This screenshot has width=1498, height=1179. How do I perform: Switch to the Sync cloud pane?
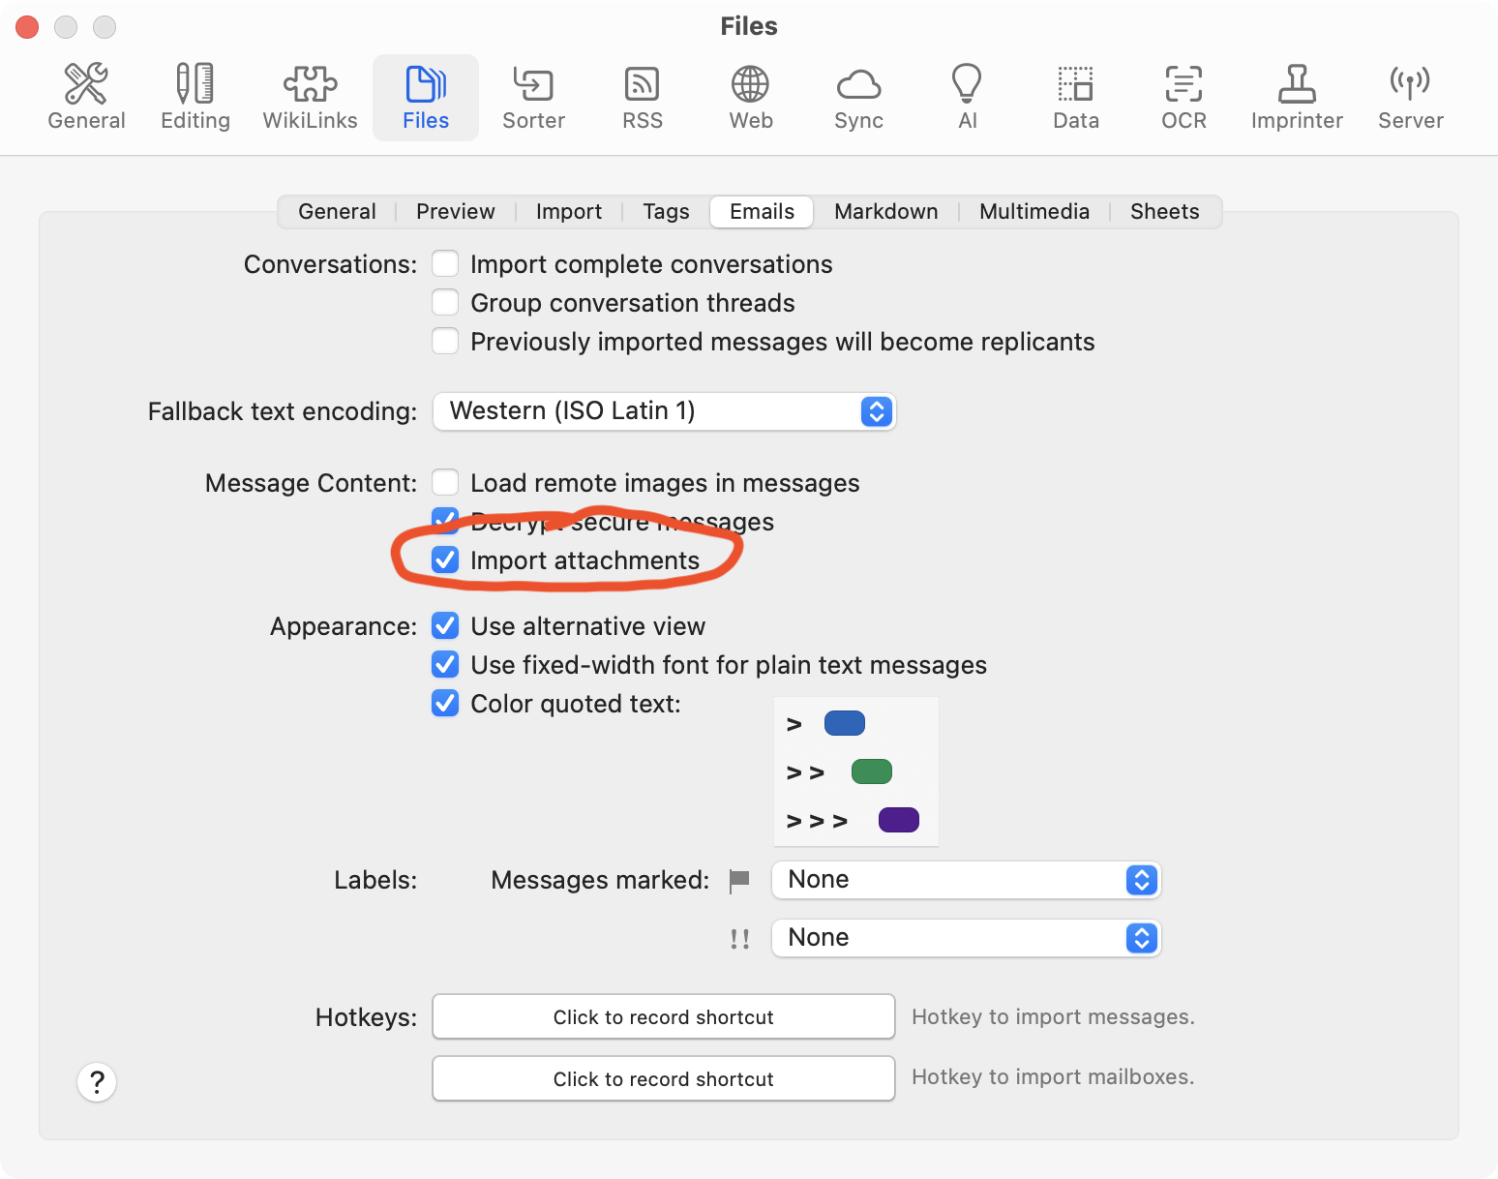click(858, 97)
